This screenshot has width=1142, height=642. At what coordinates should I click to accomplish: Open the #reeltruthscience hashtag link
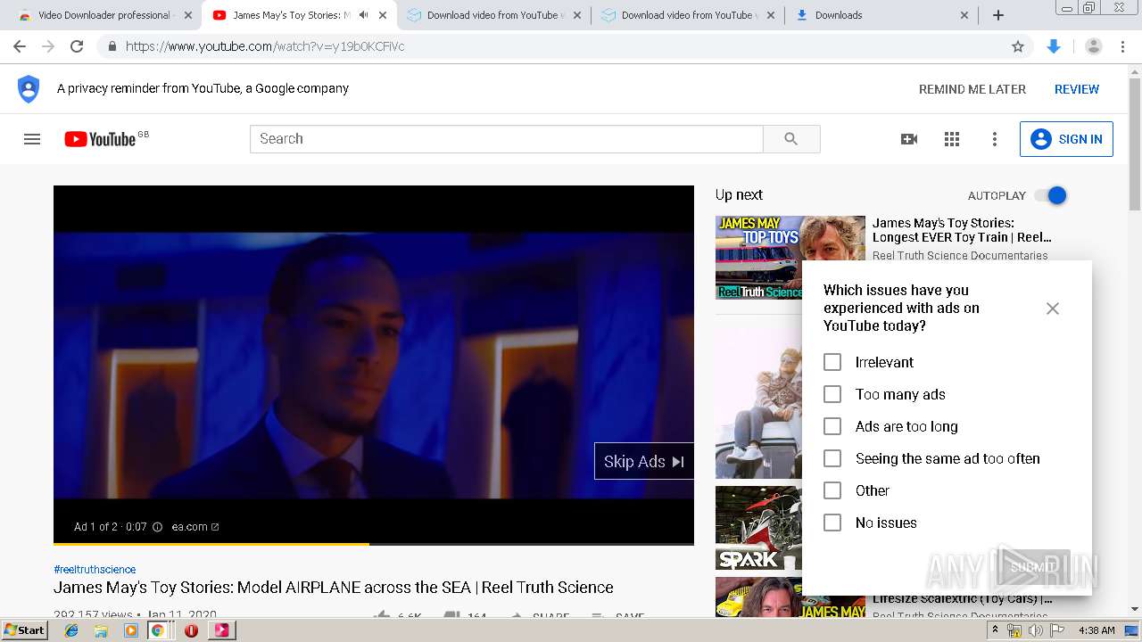(x=95, y=569)
